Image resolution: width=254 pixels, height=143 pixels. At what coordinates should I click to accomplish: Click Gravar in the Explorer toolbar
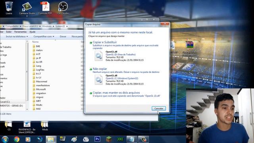point(63,37)
